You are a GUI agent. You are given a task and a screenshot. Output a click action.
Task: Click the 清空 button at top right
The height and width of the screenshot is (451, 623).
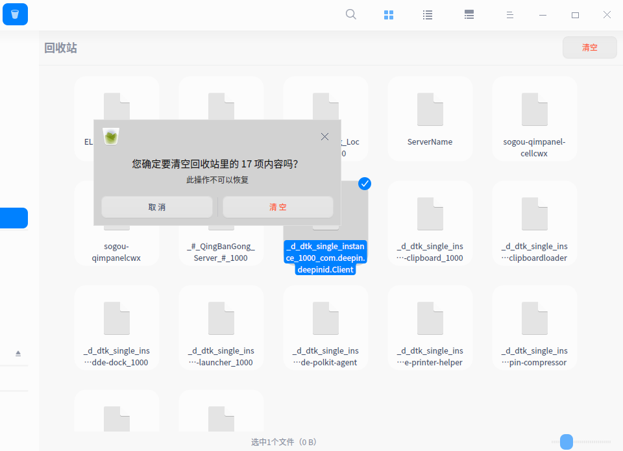[589, 47]
